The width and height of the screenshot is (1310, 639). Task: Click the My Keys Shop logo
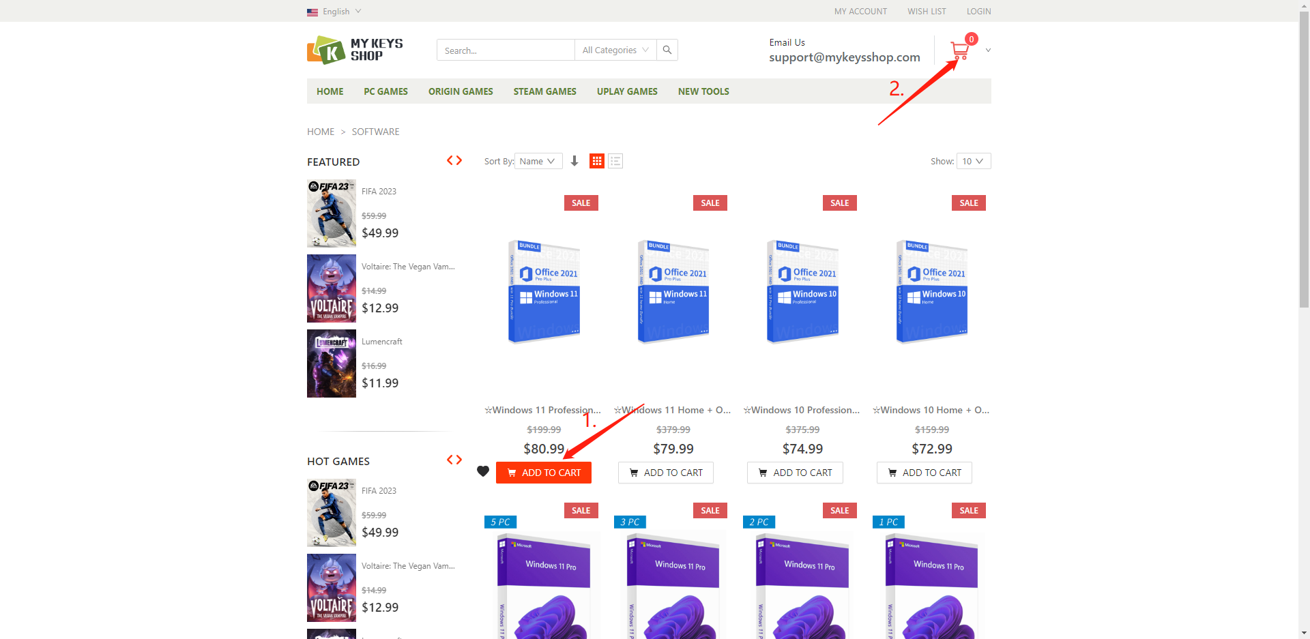pos(355,50)
